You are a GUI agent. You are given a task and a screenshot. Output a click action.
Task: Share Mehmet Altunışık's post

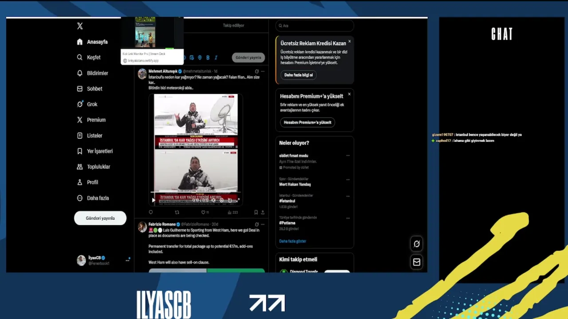(x=263, y=212)
